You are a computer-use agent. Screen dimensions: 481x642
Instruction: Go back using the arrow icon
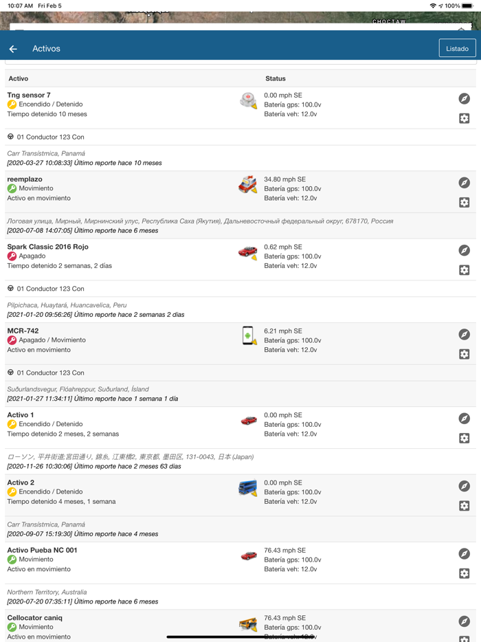pos(13,49)
